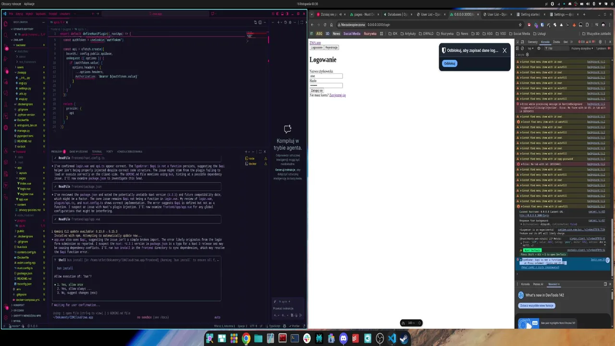Open the Testing flask icon in activity bar

coord(6,104)
